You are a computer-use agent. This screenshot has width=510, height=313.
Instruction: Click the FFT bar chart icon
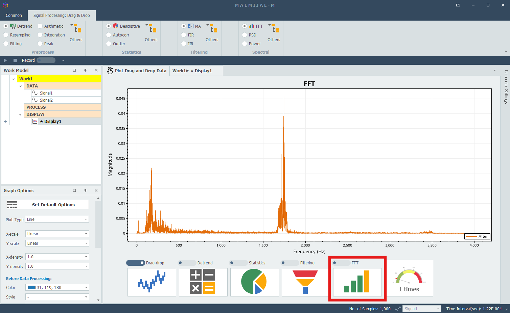click(357, 282)
